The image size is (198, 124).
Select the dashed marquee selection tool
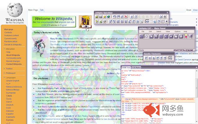[161, 37]
